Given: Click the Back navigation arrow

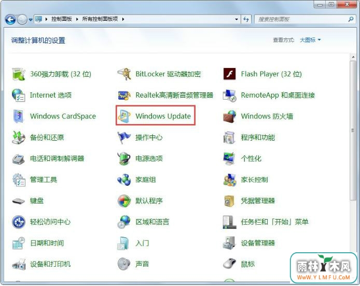Looking at the screenshot, I should click(10, 20).
